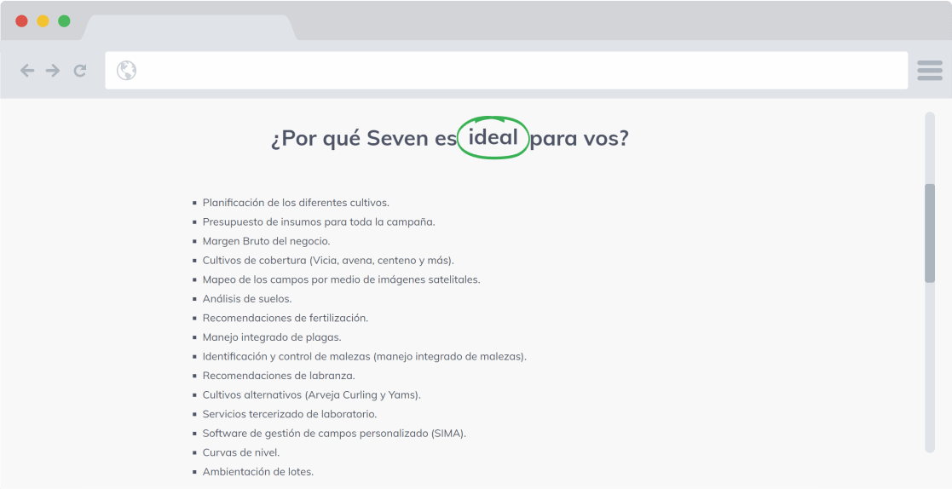Image resolution: width=952 pixels, height=489 pixels.
Task: Click 'Análisis de suelos.'
Action: [247, 298]
